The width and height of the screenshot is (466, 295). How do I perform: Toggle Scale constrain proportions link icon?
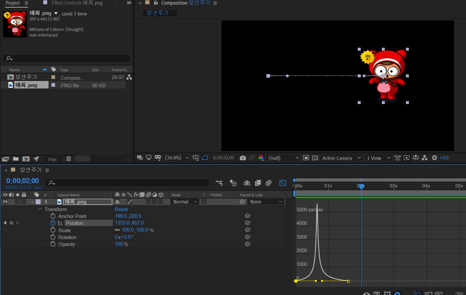coord(117,230)
